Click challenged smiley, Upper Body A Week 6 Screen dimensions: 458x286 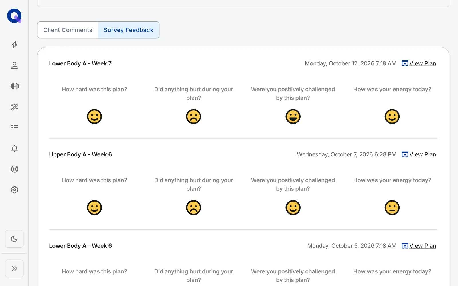coord(293,208)
